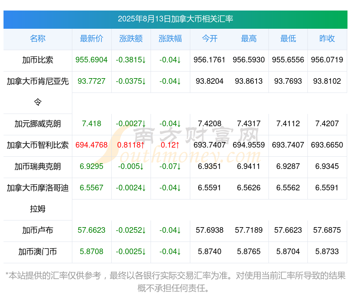Click change amount -0.3815↓
This screenshot has width=351, height=299.
131,60
